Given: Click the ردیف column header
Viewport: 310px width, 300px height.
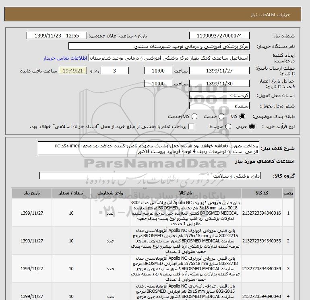Looking at the screenshot, I should pos(288,193).
